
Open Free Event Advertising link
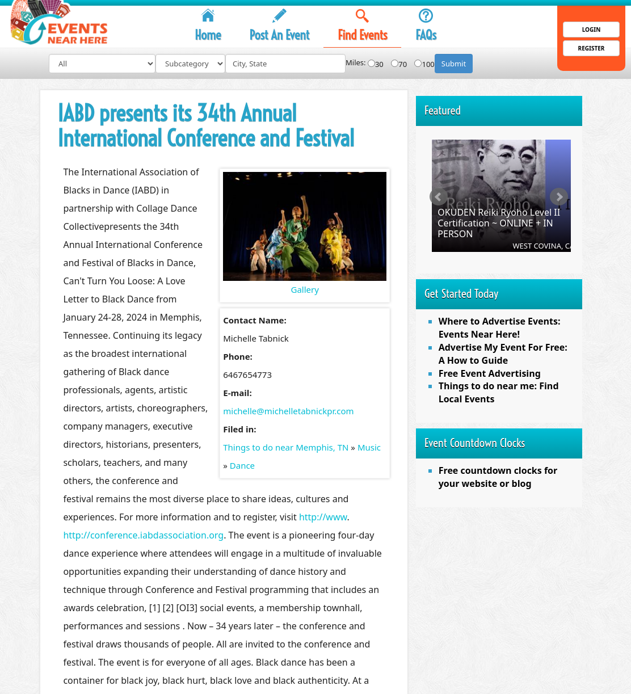[489, 373]
